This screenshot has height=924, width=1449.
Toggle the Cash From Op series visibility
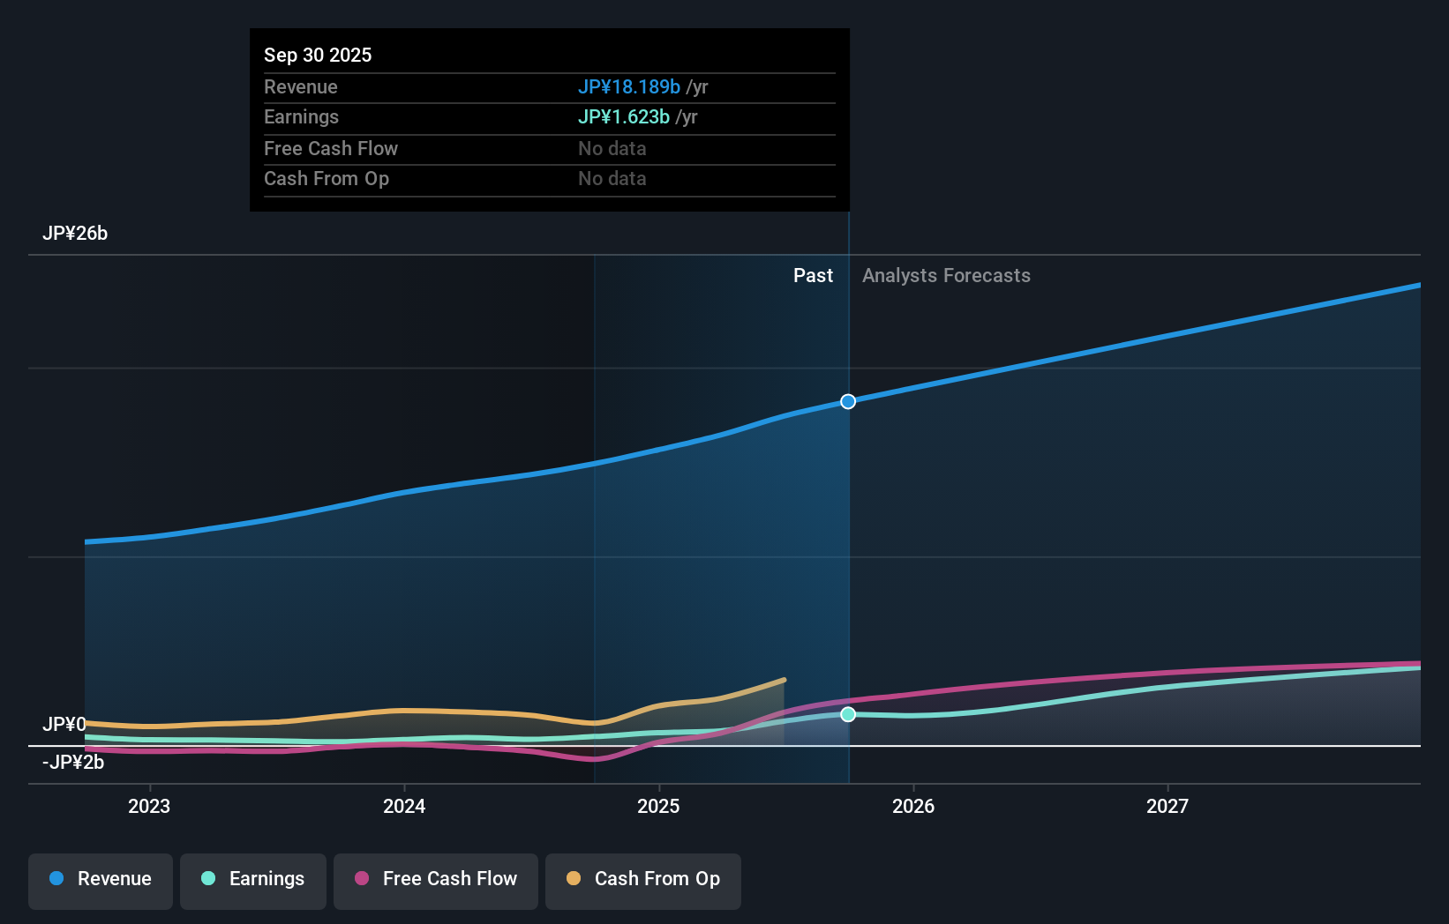coord(643,881)
